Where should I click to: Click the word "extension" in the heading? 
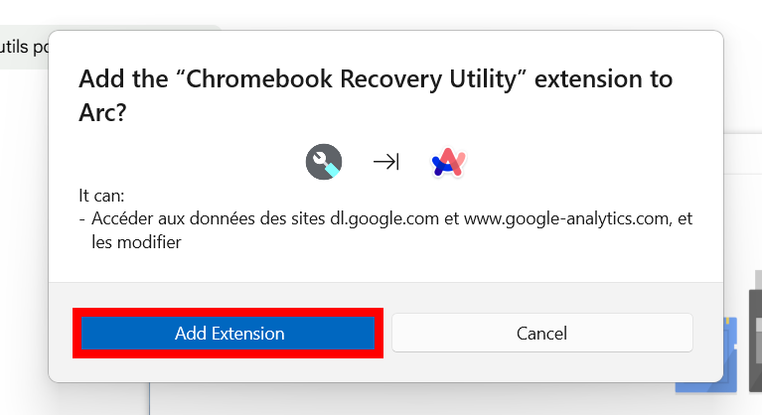[587, 78]
